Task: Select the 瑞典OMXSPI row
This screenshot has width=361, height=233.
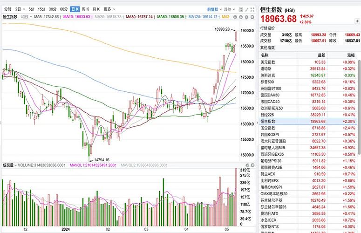Action: [308, 187]
